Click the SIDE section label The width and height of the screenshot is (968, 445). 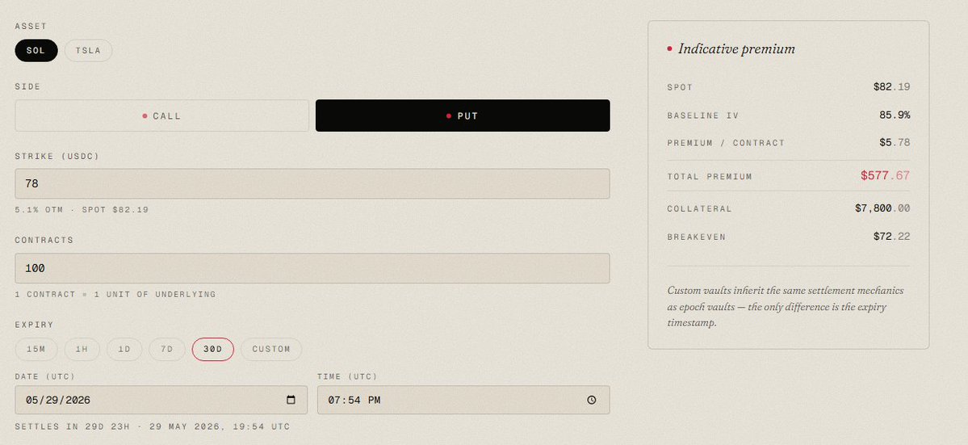pyautogui.click(x=27, y=87)
